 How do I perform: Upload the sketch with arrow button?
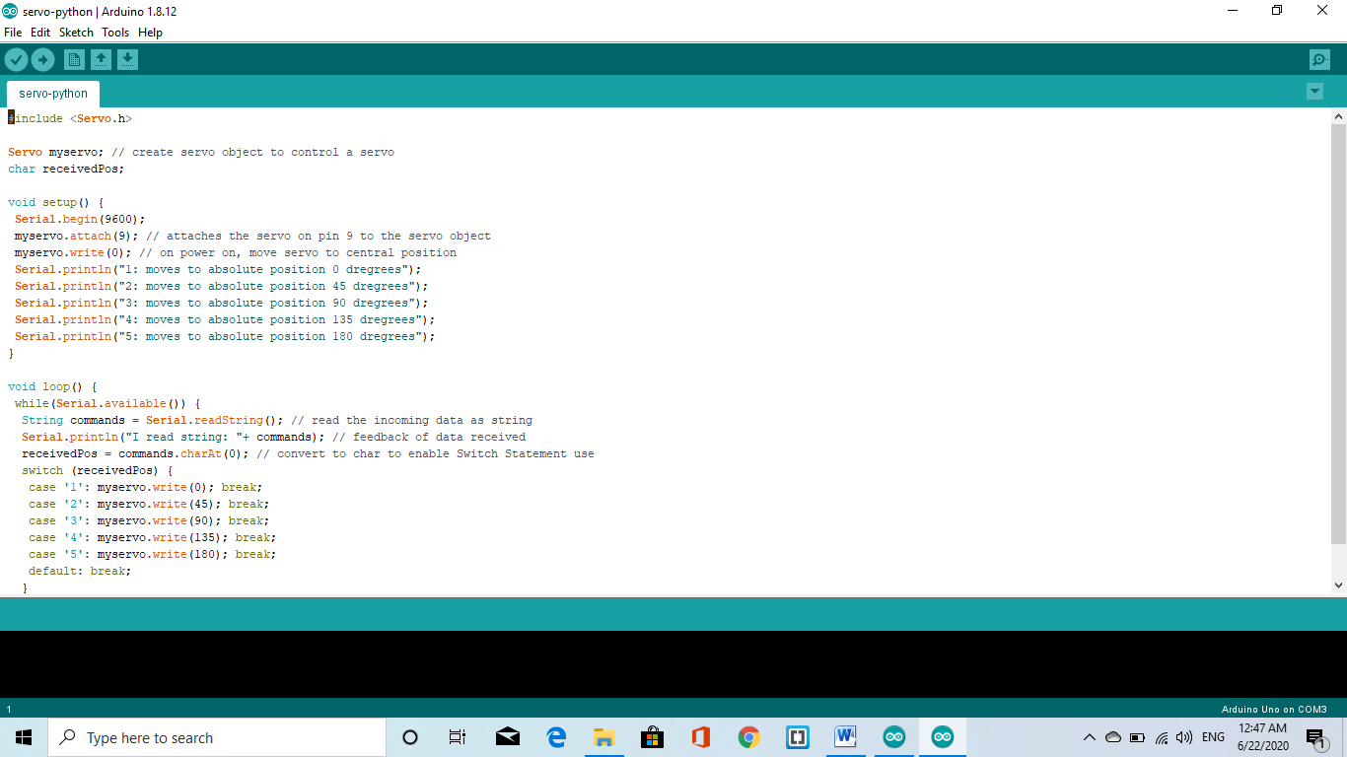point(42,60)
